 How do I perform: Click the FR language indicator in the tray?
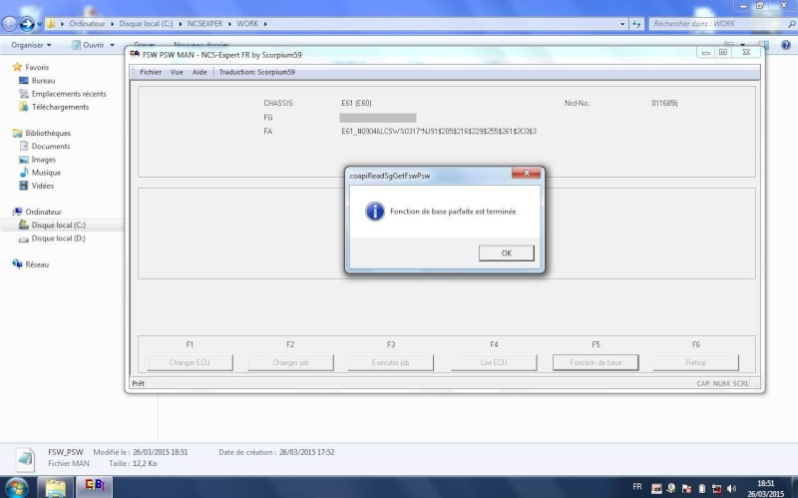point(636,487)
